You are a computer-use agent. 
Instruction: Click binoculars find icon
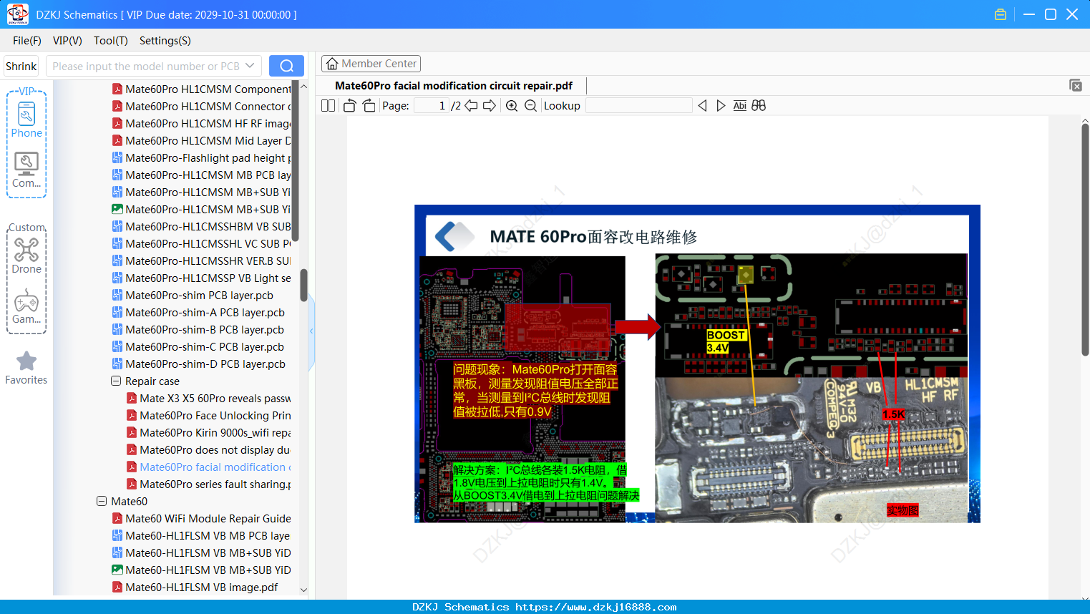(x=759, y=106)
